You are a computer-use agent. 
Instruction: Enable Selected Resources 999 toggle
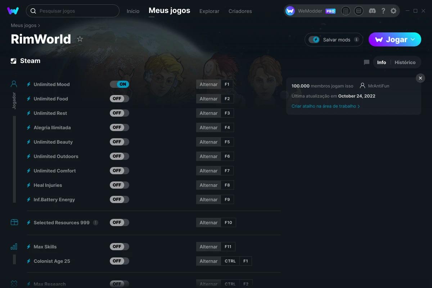[120, 222]
